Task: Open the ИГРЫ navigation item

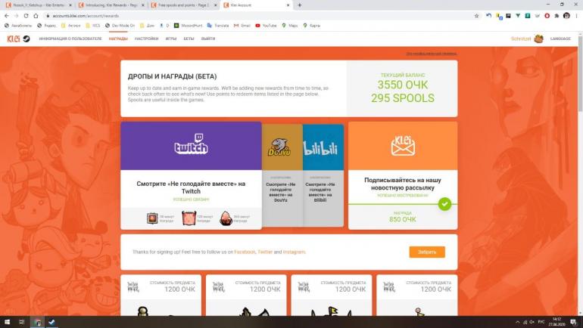Action: [x=171, y=39]
